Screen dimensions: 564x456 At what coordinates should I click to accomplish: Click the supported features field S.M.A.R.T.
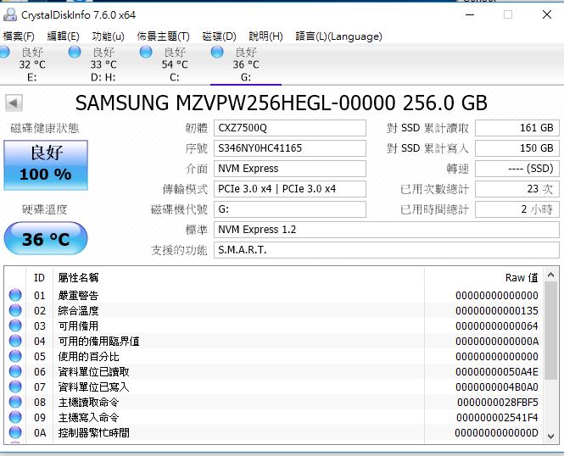(387, 250)
